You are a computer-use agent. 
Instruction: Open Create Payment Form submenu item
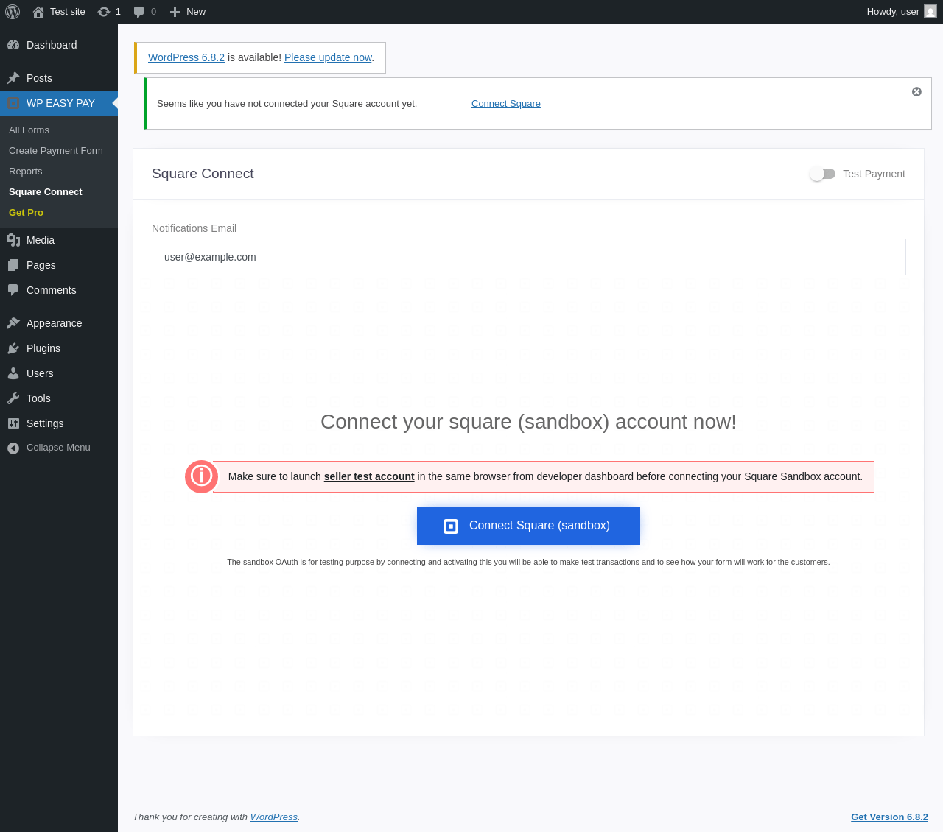tap(56, 150)
